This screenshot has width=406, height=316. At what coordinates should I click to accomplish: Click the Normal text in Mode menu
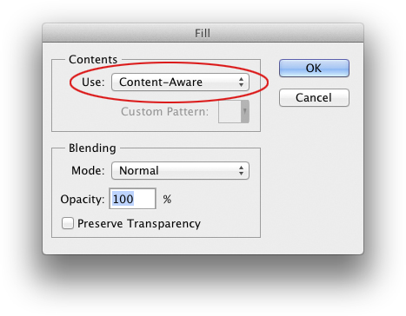click(x=139, y=171)
